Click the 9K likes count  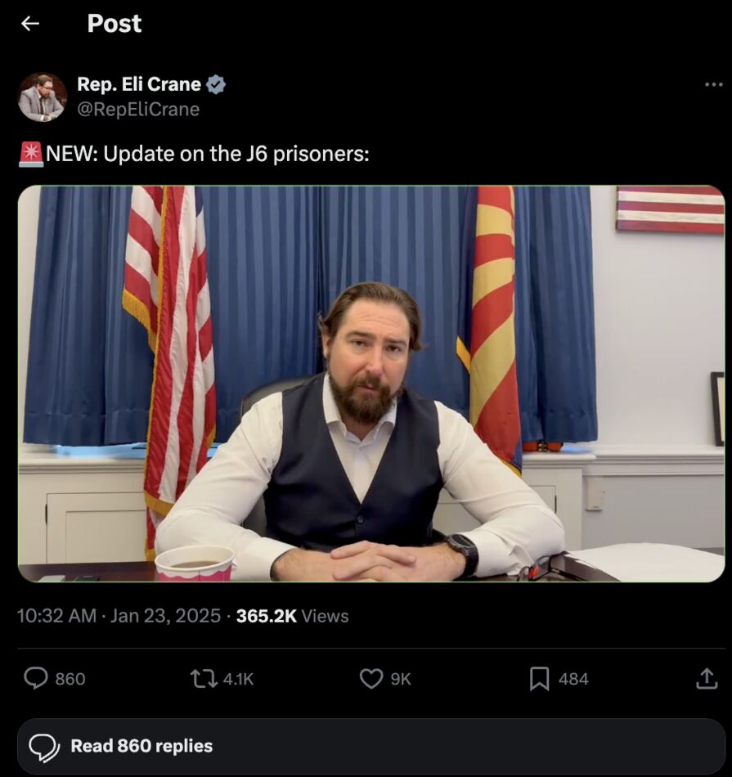tap(400, 679)
